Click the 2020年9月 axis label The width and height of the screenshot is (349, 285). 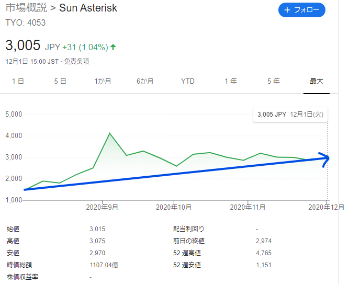[x=102, y=207]
